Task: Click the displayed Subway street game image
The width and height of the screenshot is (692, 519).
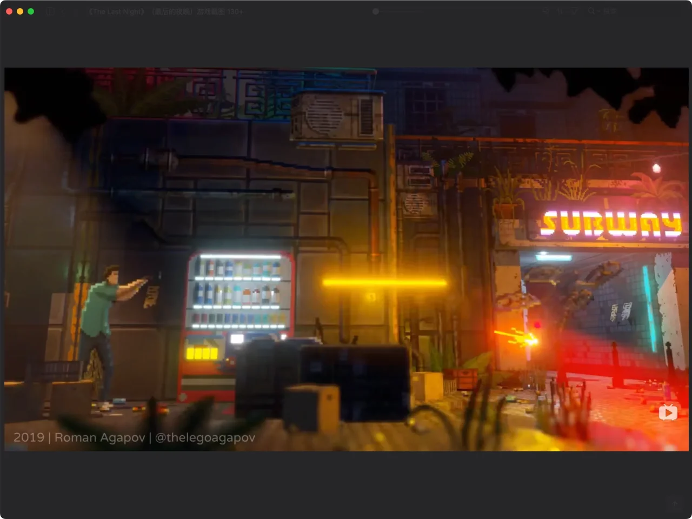Action: [346, 259]
